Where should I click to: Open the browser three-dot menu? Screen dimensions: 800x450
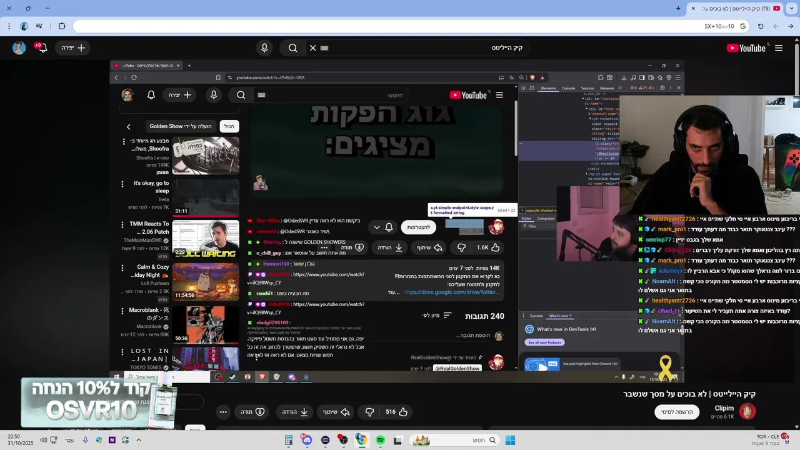(9, 26)
